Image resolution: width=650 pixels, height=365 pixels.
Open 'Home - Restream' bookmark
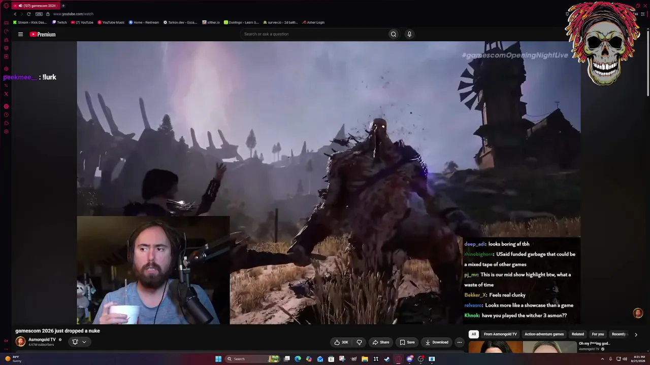[144, 22]
